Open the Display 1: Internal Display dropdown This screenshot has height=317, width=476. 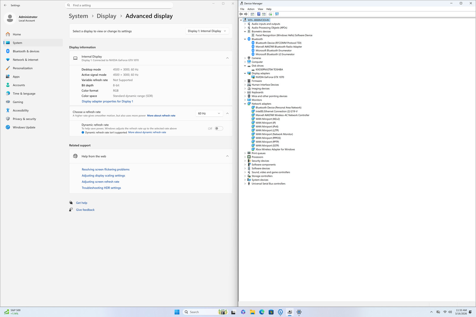pos(207,31)
